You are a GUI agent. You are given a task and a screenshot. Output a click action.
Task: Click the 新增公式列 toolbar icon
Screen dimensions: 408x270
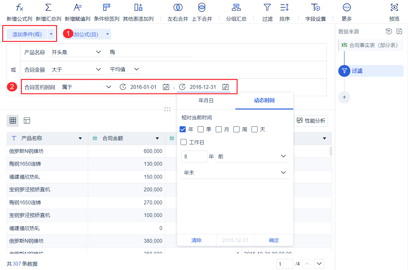click(x=20, y=7)
